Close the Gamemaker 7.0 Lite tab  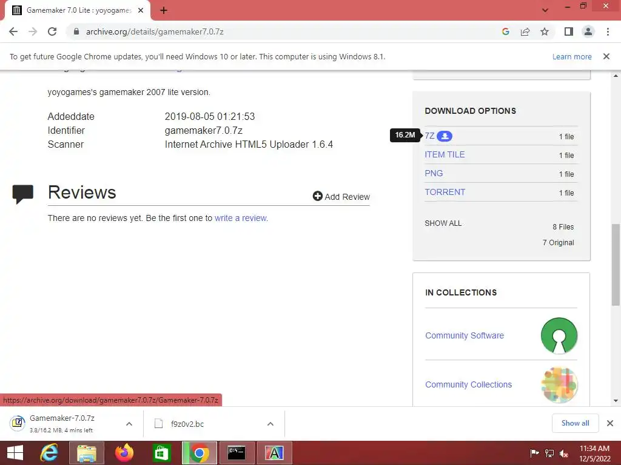(141, 11)
